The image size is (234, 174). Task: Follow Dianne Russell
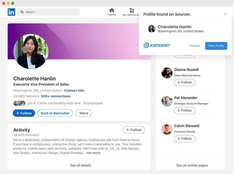tap(185, 83)
